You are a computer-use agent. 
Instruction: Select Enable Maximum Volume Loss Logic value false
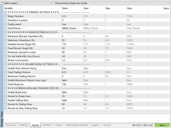coord(64,80)
